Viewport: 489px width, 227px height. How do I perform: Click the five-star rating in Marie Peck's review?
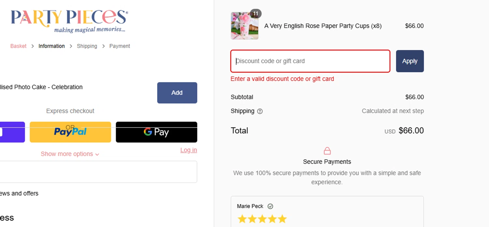262,219
